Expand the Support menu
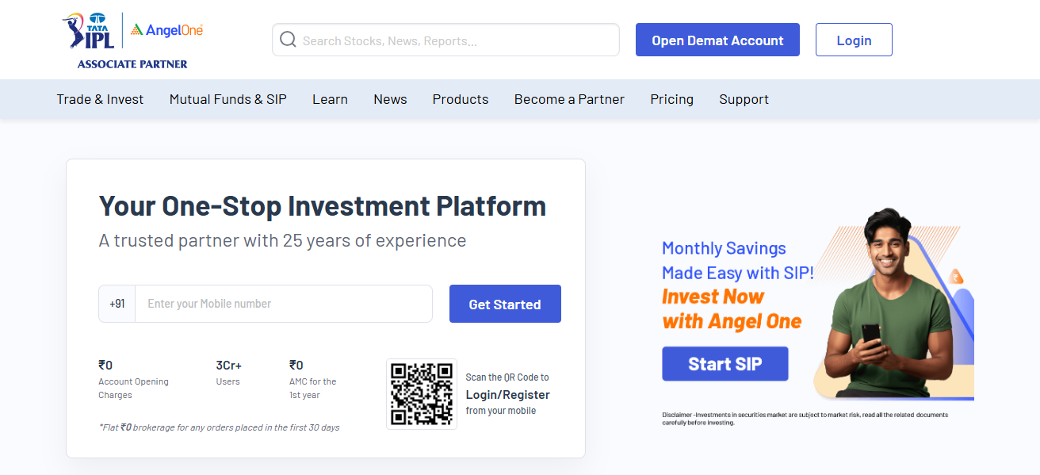Image resolution: width=1040 pixels, height=475 pixels. point(744,99)
